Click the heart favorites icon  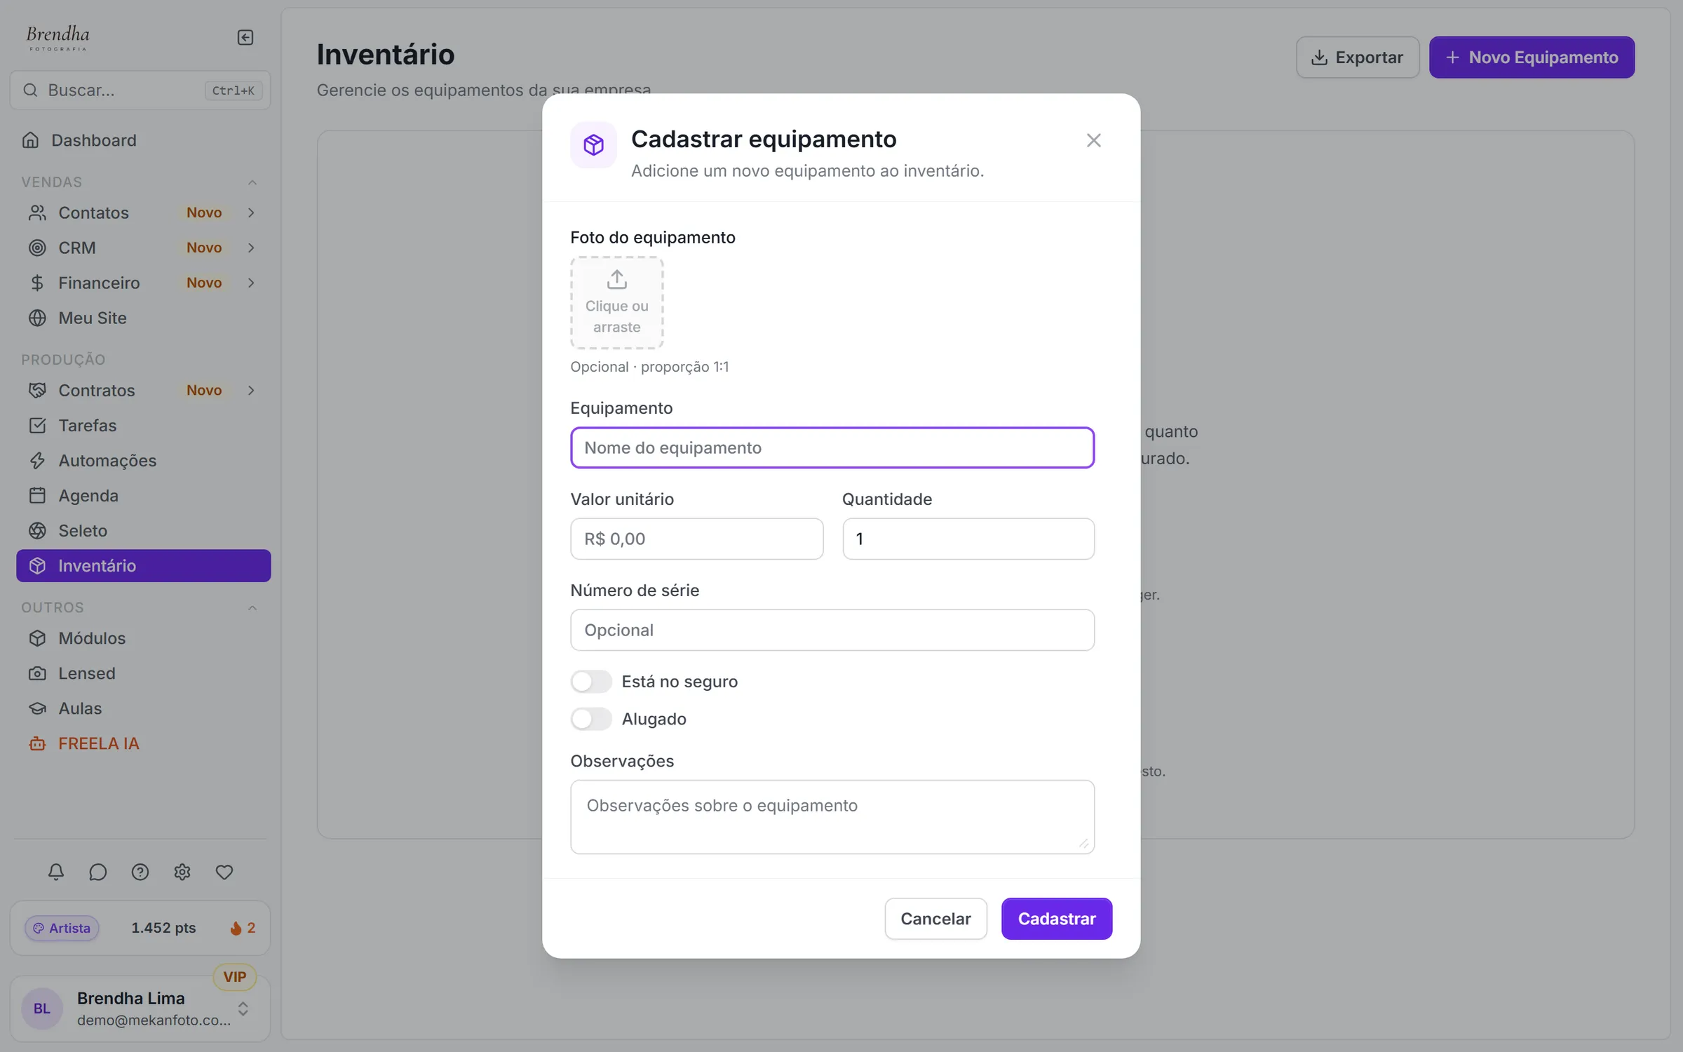pos(224,872)
